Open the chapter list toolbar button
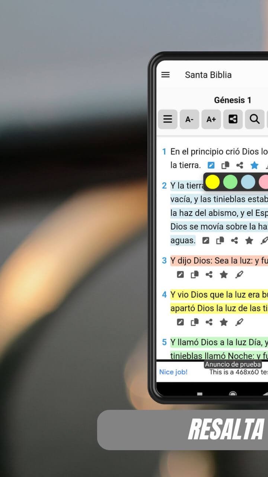Image resolution: width=268 pixels, height=477 pixels. (167, 119)
